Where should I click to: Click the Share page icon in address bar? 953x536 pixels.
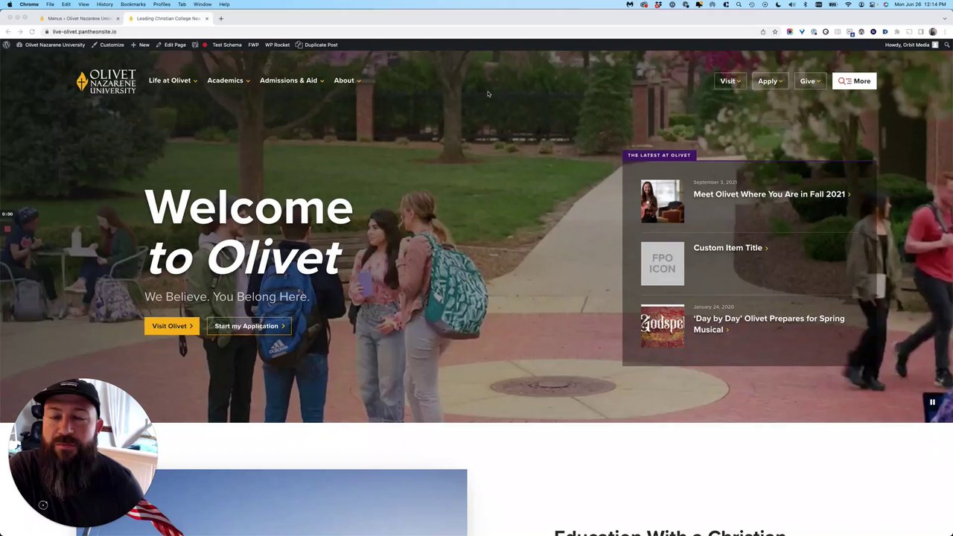pyautogui.click(x=763, y=32)
